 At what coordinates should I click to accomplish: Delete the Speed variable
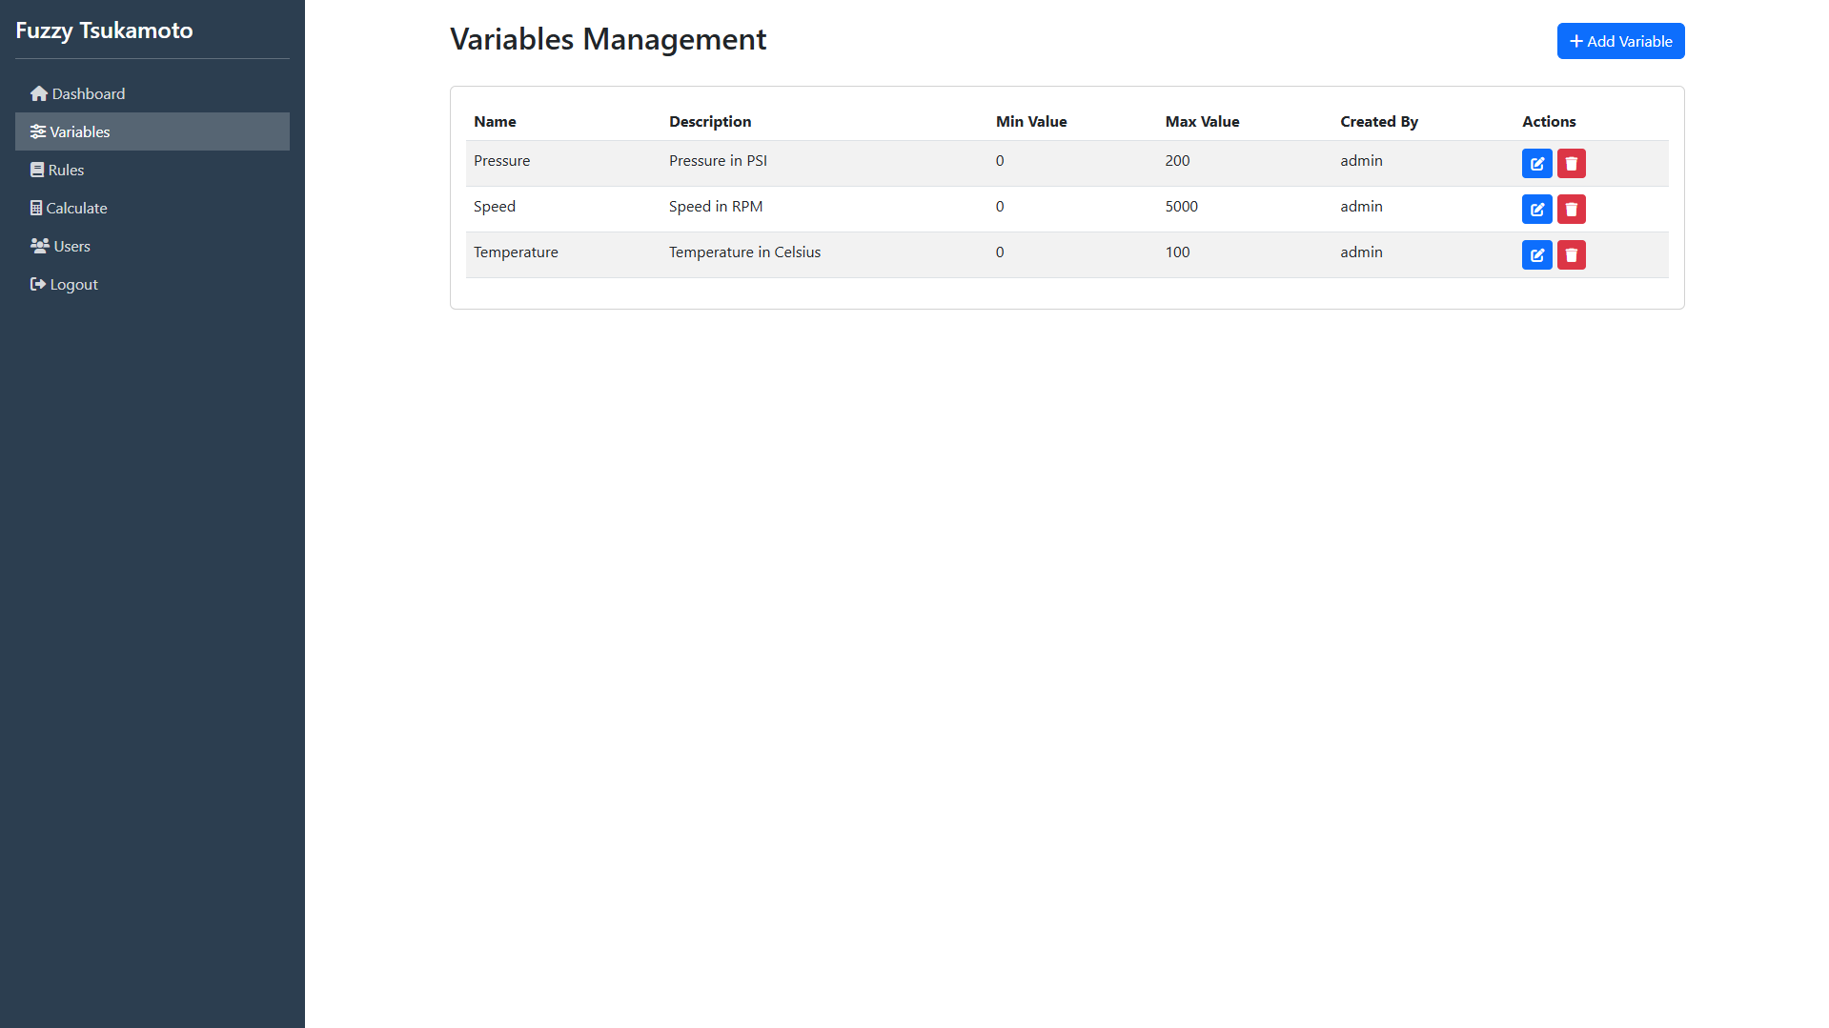click(x=1571, y=210)
